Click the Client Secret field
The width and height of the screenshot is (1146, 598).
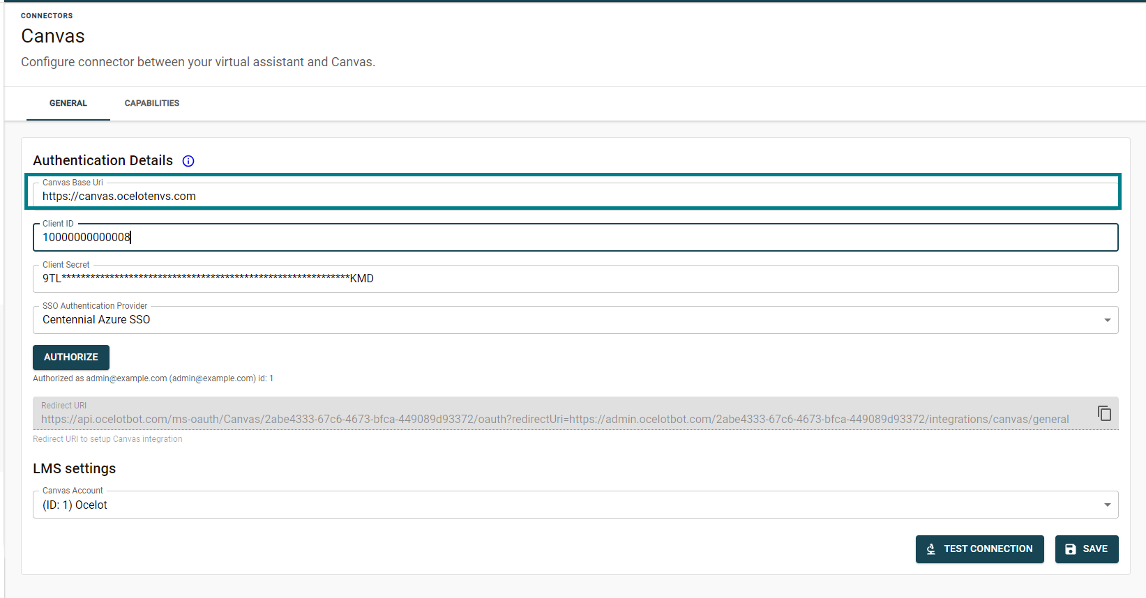tap(575, 278)
